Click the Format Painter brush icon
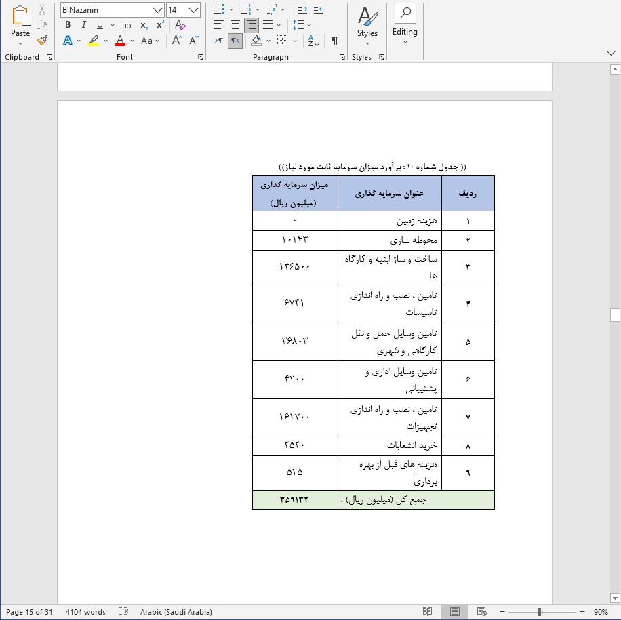This screenshot has width=621, height=620. pyautogui.click(x=42, y=41)
